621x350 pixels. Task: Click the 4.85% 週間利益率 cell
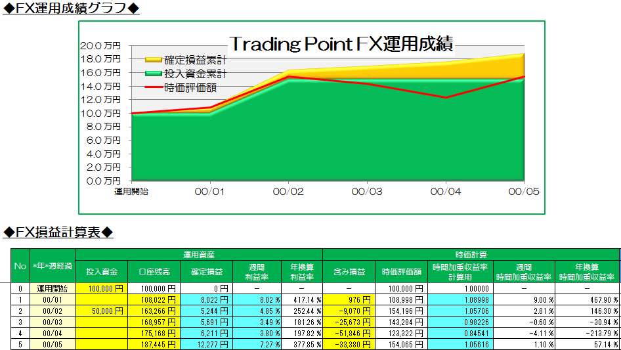(x=257, y=311)
